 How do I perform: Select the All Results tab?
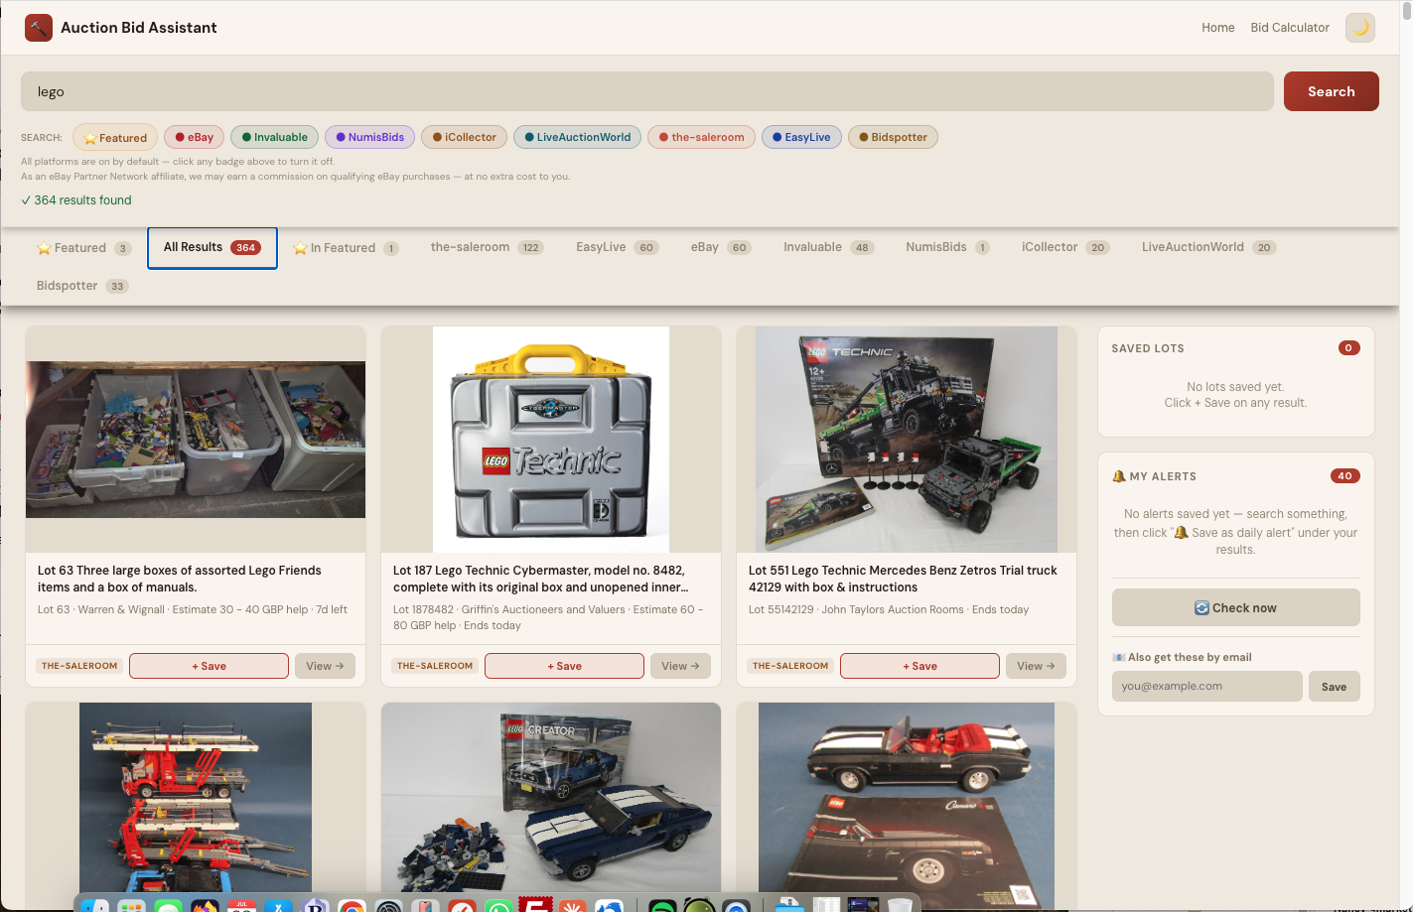tap(212, 248)
